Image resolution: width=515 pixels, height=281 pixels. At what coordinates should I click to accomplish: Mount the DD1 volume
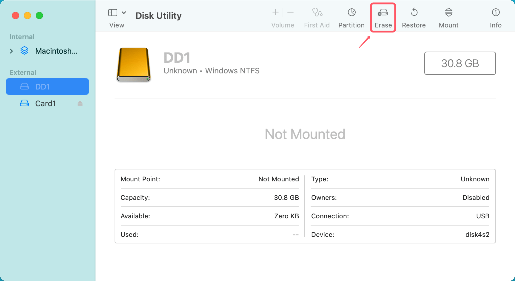click(448, 16)
